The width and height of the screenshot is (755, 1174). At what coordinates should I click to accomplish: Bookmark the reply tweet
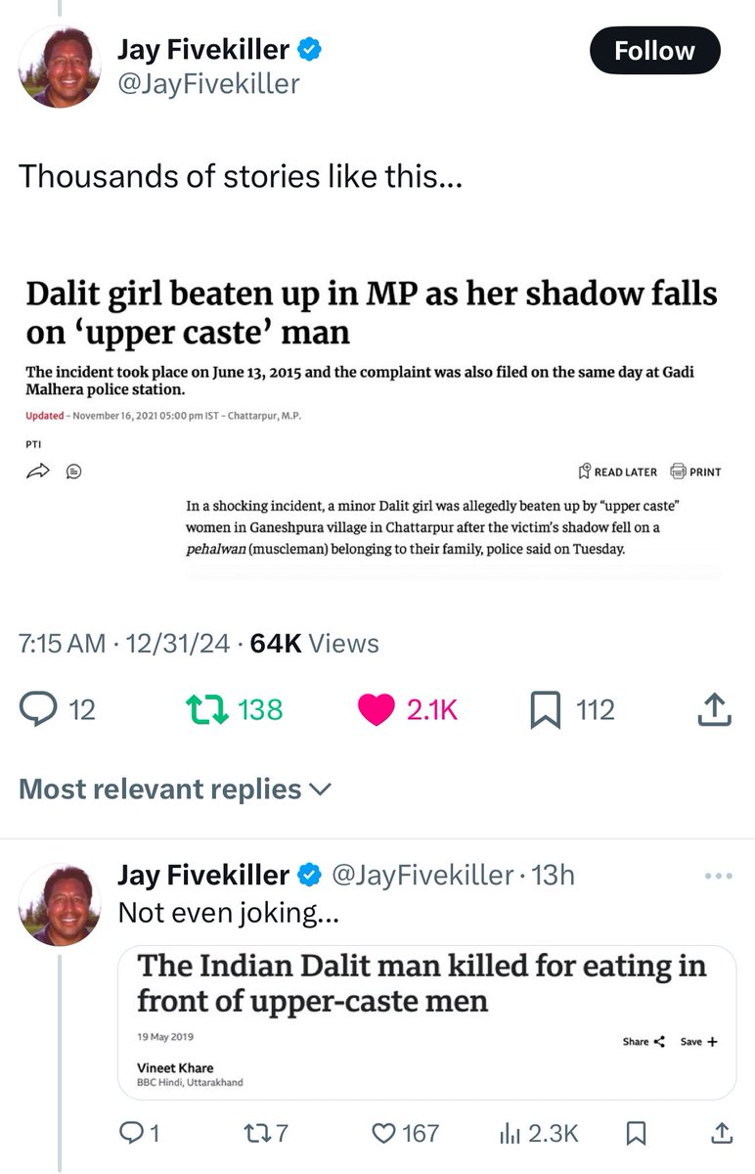[636, 1133]
